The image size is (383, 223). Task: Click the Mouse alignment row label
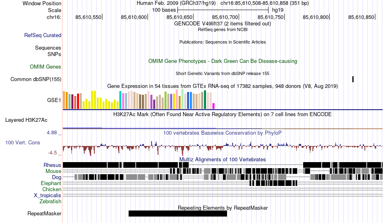(x=53, y=171)
